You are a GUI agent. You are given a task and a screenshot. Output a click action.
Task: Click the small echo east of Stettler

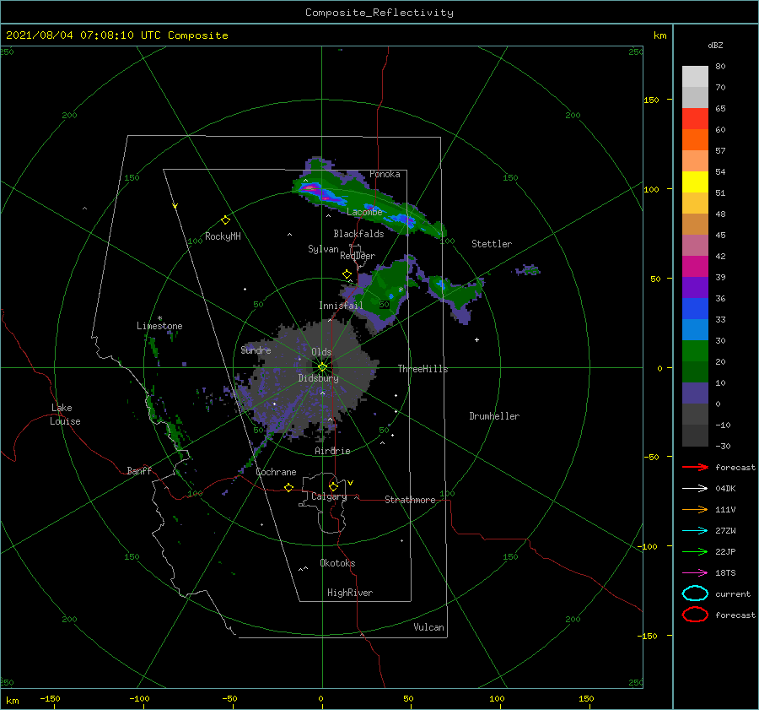point(527,270)
